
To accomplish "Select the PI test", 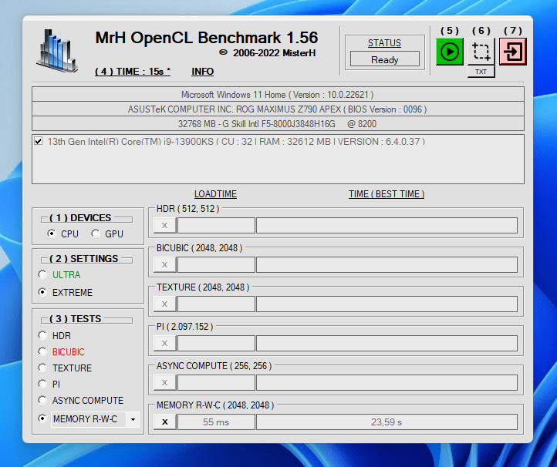I will pyautogui.click(x=42, y=384).
